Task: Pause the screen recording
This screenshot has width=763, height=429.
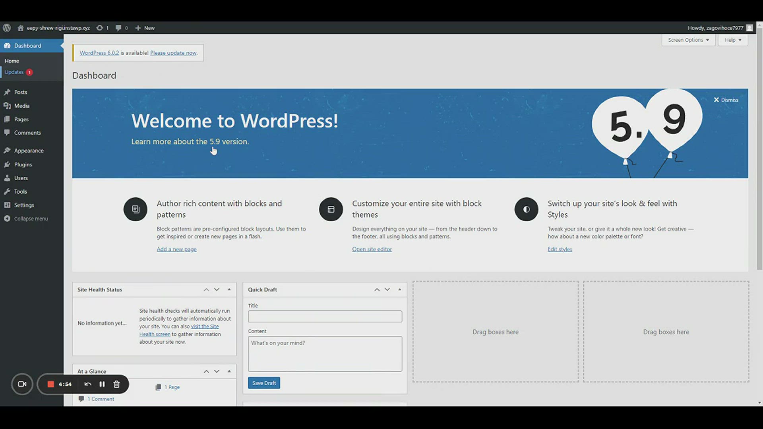Action: click(102, 384)
